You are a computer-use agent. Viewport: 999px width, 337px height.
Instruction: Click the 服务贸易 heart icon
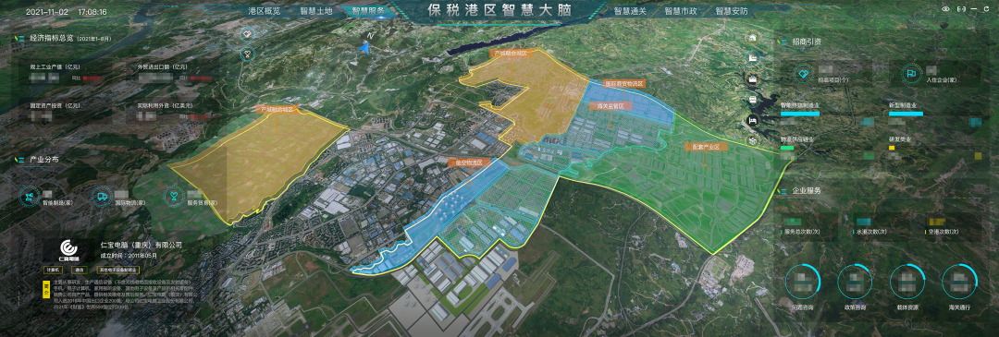pyautogui.click(x=173, y=196)
